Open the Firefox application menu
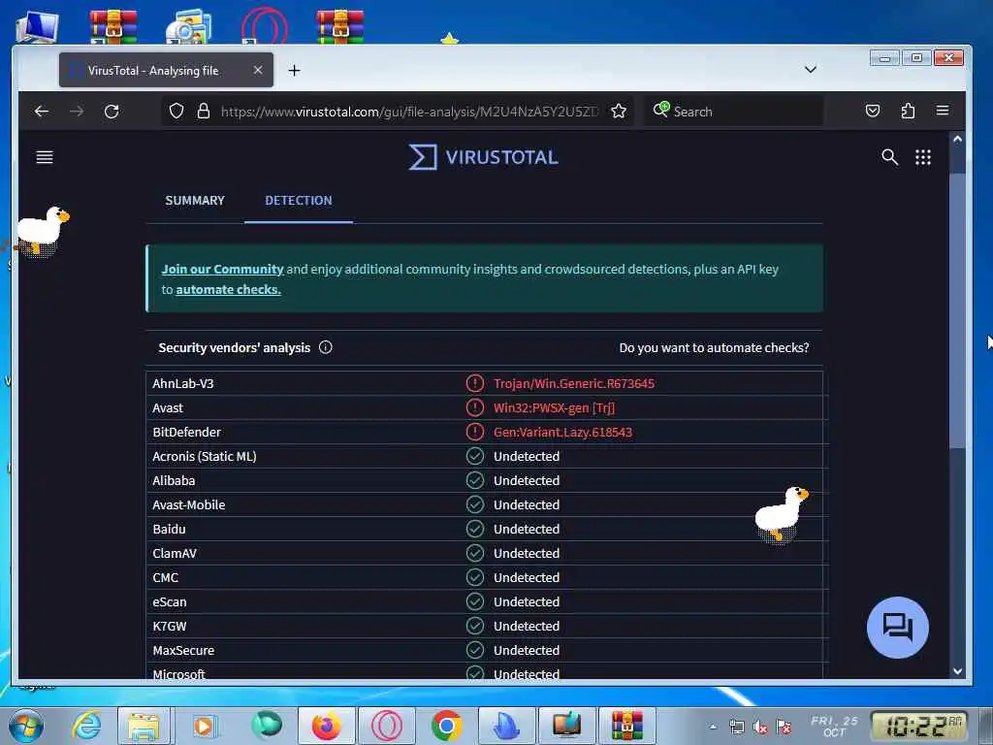 pos(943,111)
